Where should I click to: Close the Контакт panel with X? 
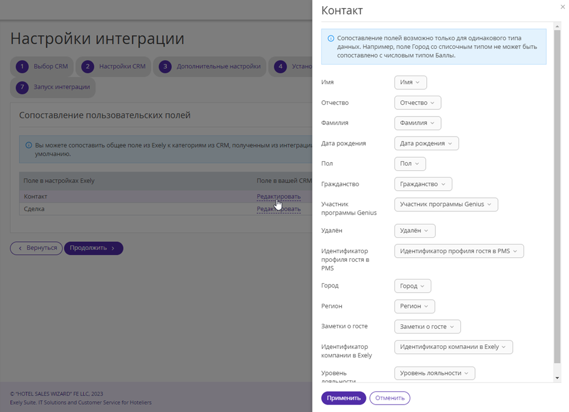[x=563, y=7]
